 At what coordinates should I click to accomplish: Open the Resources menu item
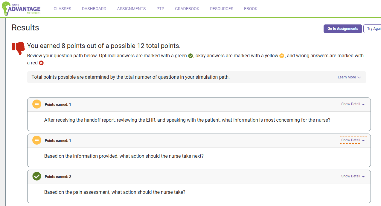[222, 9]
